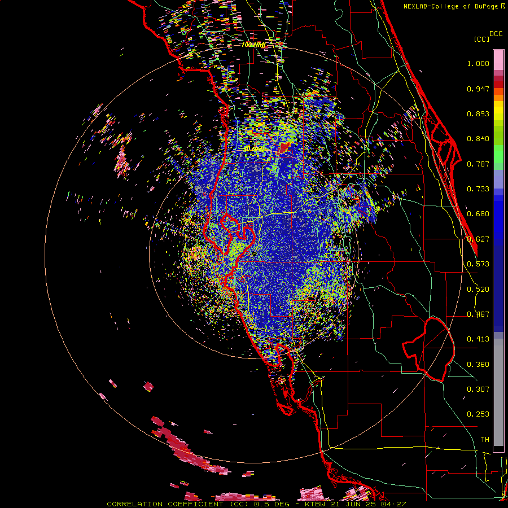Click the 50 NMI range ring label
Viewport: 508px width, 508px height.
253,150
